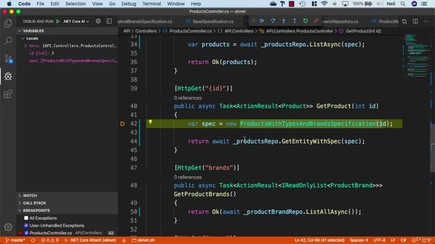
Task: Open launch.json with the debug gear icon
Action: coord(98,21)
